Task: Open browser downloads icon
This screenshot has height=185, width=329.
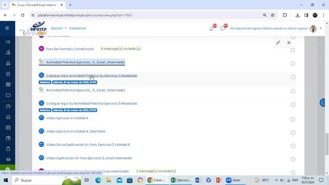Action: click(x=298, y=15)
